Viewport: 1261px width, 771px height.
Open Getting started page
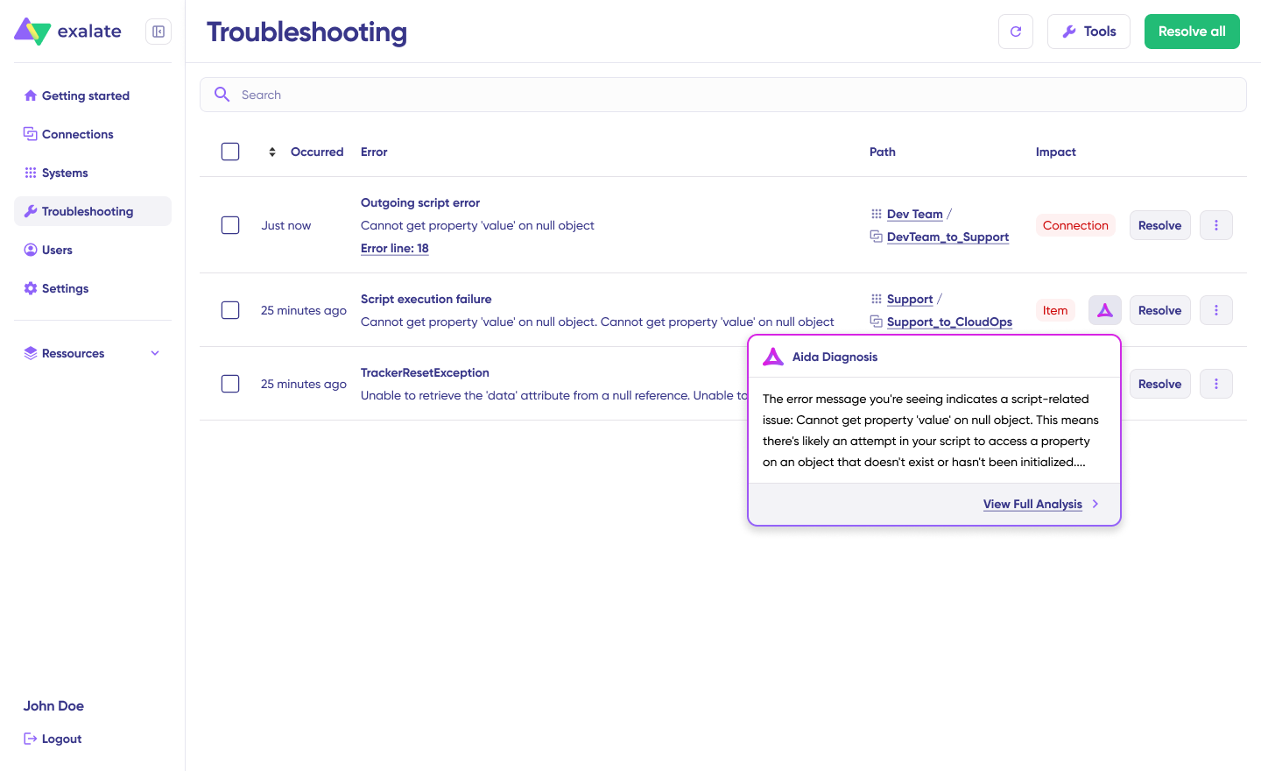[93, 95]
